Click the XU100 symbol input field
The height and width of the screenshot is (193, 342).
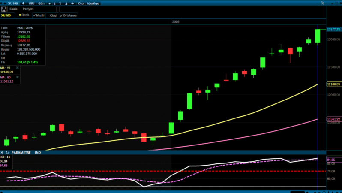click(7, 15)
